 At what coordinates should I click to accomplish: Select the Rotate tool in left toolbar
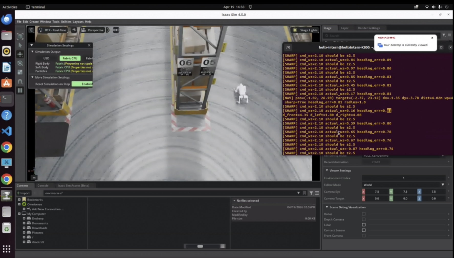click(20, 63)
